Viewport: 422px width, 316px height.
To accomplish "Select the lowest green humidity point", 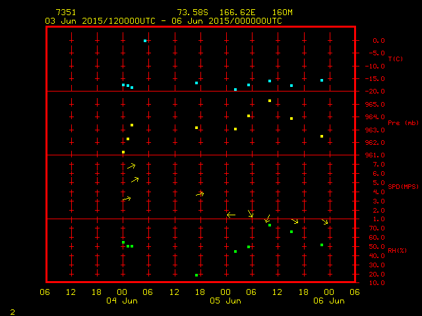I will tap(196, 275).
